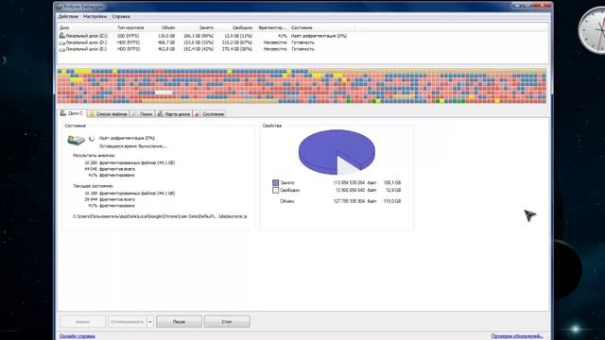Switch to the Карта диска tab
The height and width of the screenshot is (340, 605).
tap(174, 114)
